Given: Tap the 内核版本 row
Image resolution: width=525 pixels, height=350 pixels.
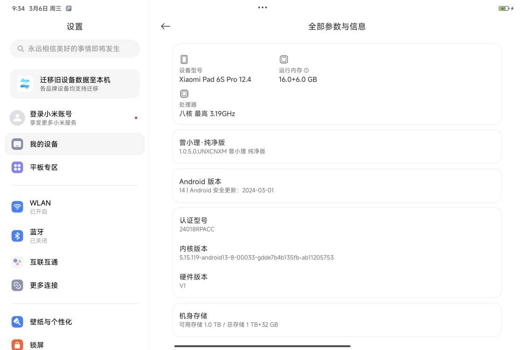Looking at the screenshot, I should point(337,252).
